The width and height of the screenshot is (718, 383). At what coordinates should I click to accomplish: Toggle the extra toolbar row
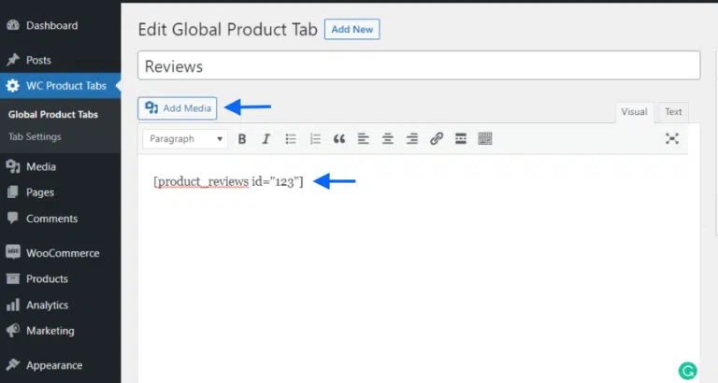484,139
